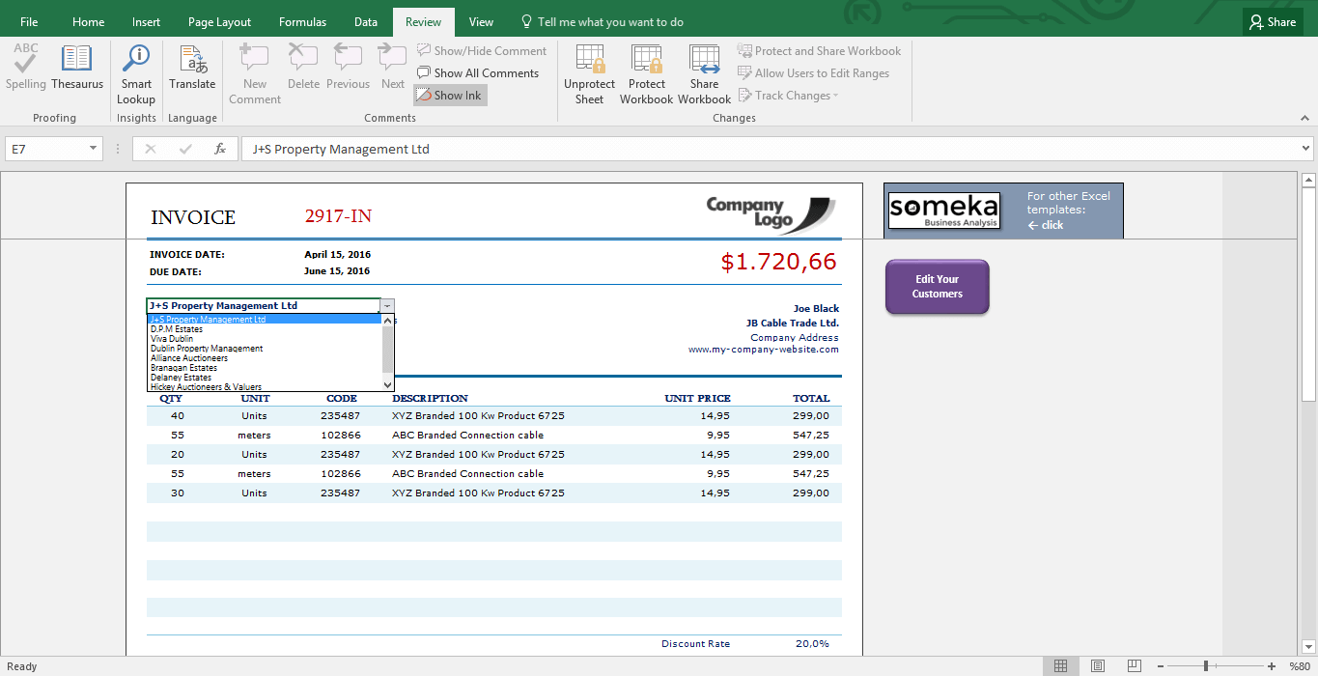Switch to the View tab

481,22
